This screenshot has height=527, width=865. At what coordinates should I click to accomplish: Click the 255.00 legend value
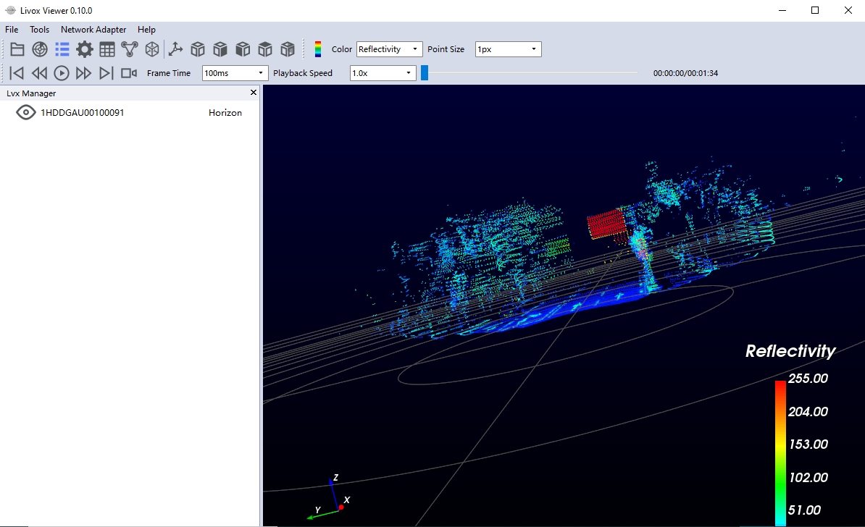coord(808,378)
